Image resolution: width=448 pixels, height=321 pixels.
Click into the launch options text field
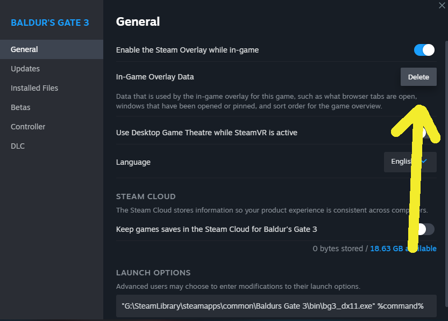[276, 306]
